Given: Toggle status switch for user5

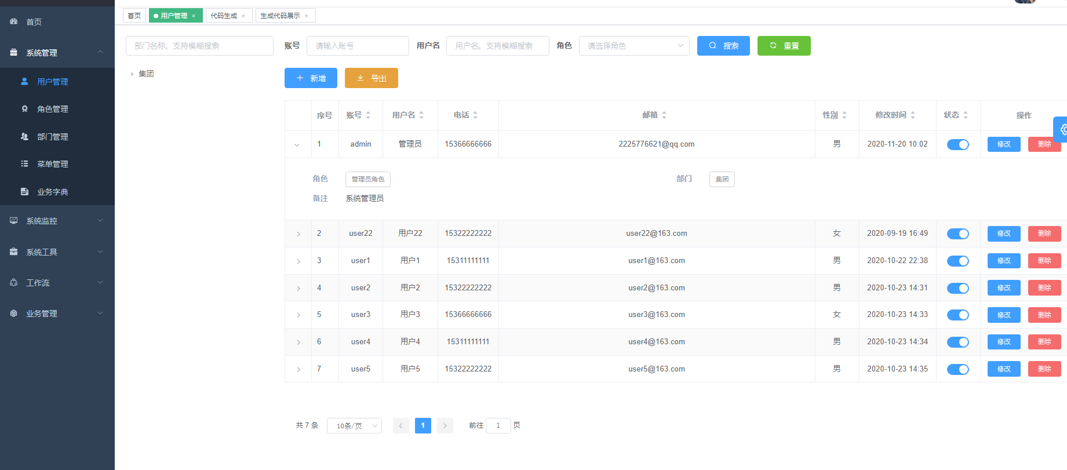Looking at the screenshot, I should pyautogui.click(x=958, y=369).
